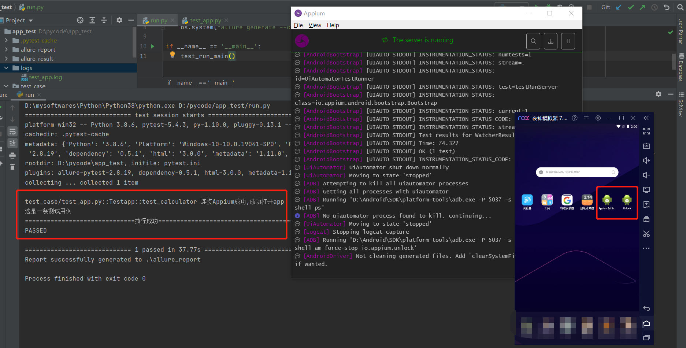Hide the Project panel with minus icon
686x348 pixels.
131,20
